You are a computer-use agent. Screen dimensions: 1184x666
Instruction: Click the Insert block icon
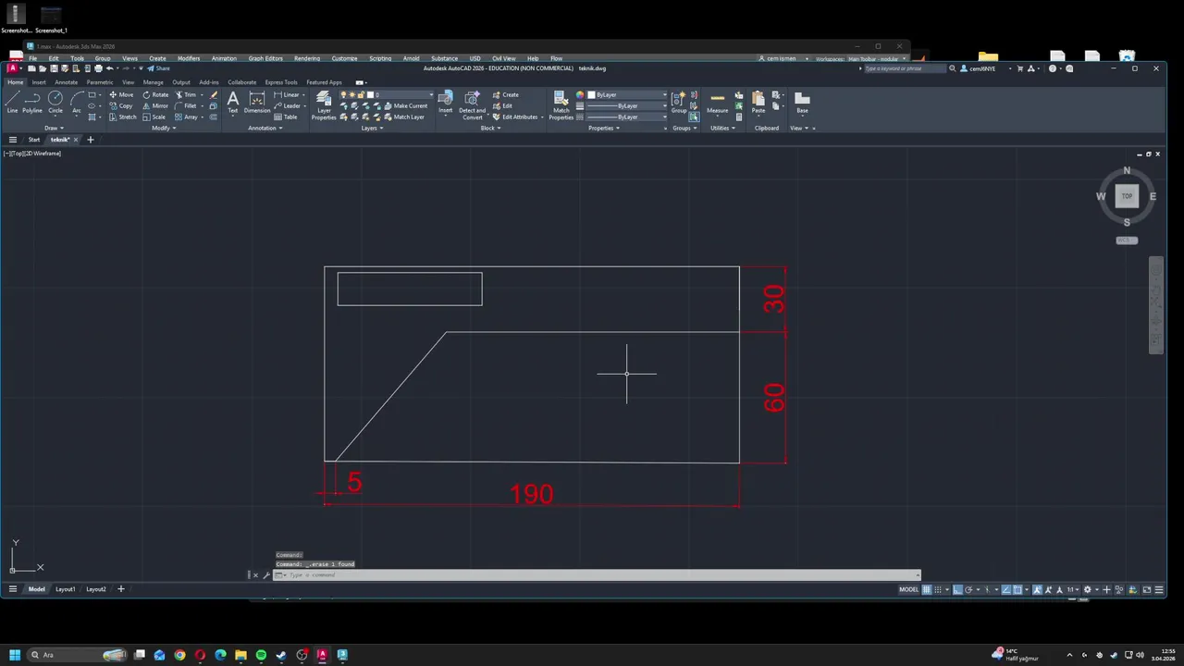pos(445,102)
